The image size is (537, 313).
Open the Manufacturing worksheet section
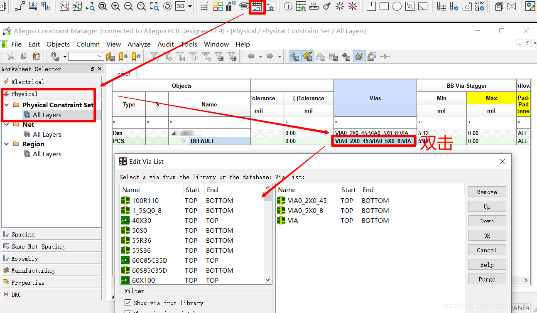[x=51, y=271]
